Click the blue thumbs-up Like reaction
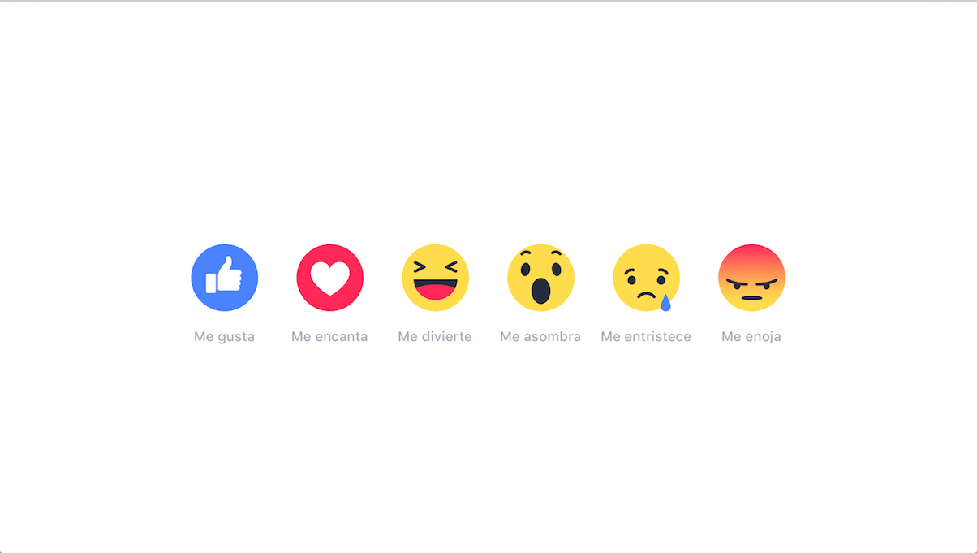The height and width of the screenshot is (553, 977). 225,278
